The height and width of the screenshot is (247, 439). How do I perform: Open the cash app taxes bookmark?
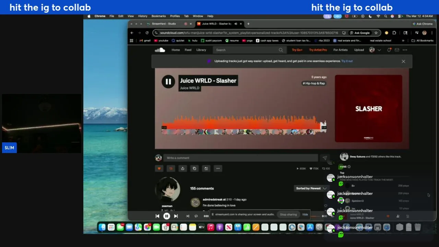tap(267, 40)
